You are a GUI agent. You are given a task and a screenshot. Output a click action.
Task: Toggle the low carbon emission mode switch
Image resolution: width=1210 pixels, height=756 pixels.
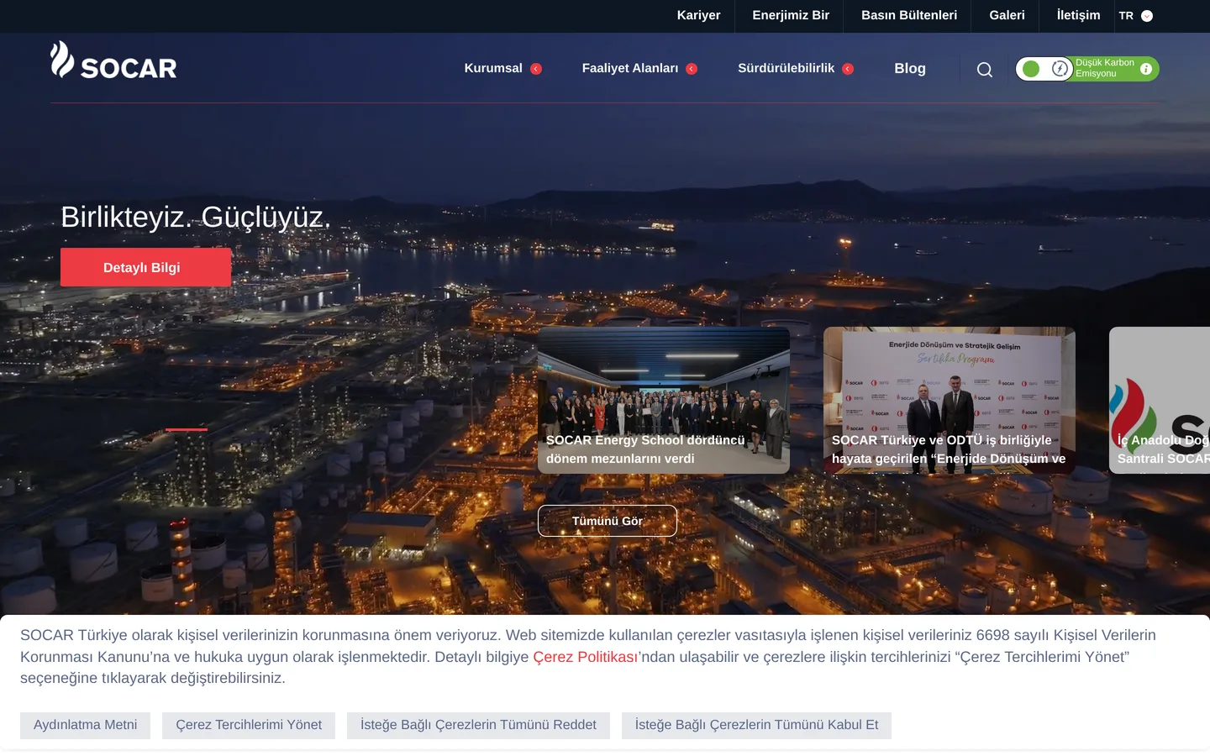pyautogui.click(x=1044, y=69)
